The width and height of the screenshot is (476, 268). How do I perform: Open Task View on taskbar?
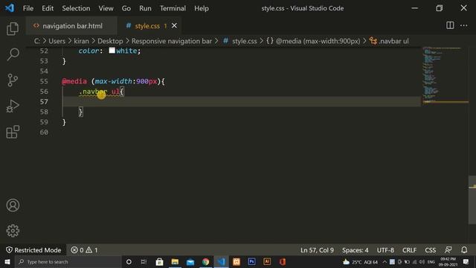point(144,261)
